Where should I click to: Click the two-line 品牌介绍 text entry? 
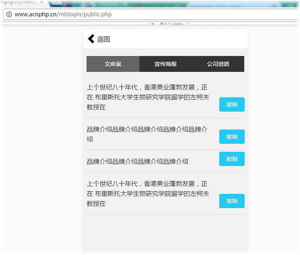(x=148, y=134)
